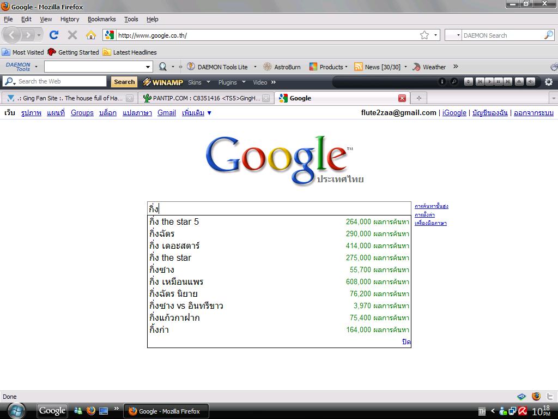Open the History menu
Image resolution: width=558 pixels, height=419 pixels.
[x=70, y=19]
